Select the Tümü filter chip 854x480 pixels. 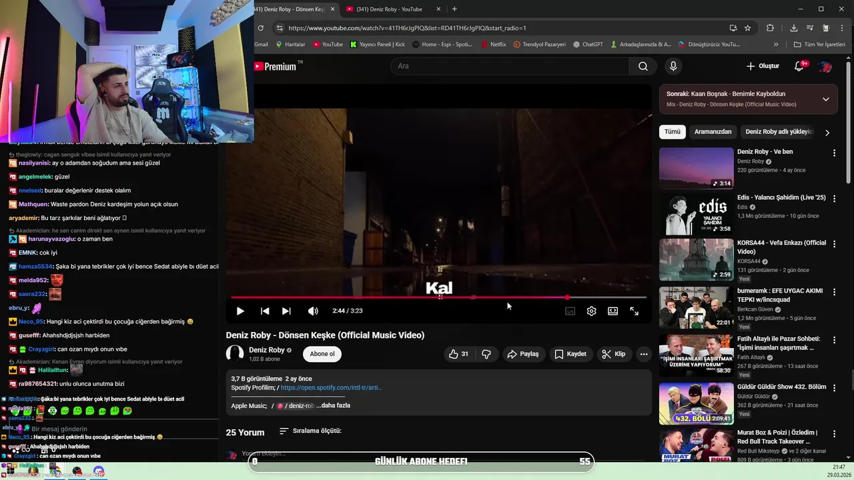[x=673, y=132]
